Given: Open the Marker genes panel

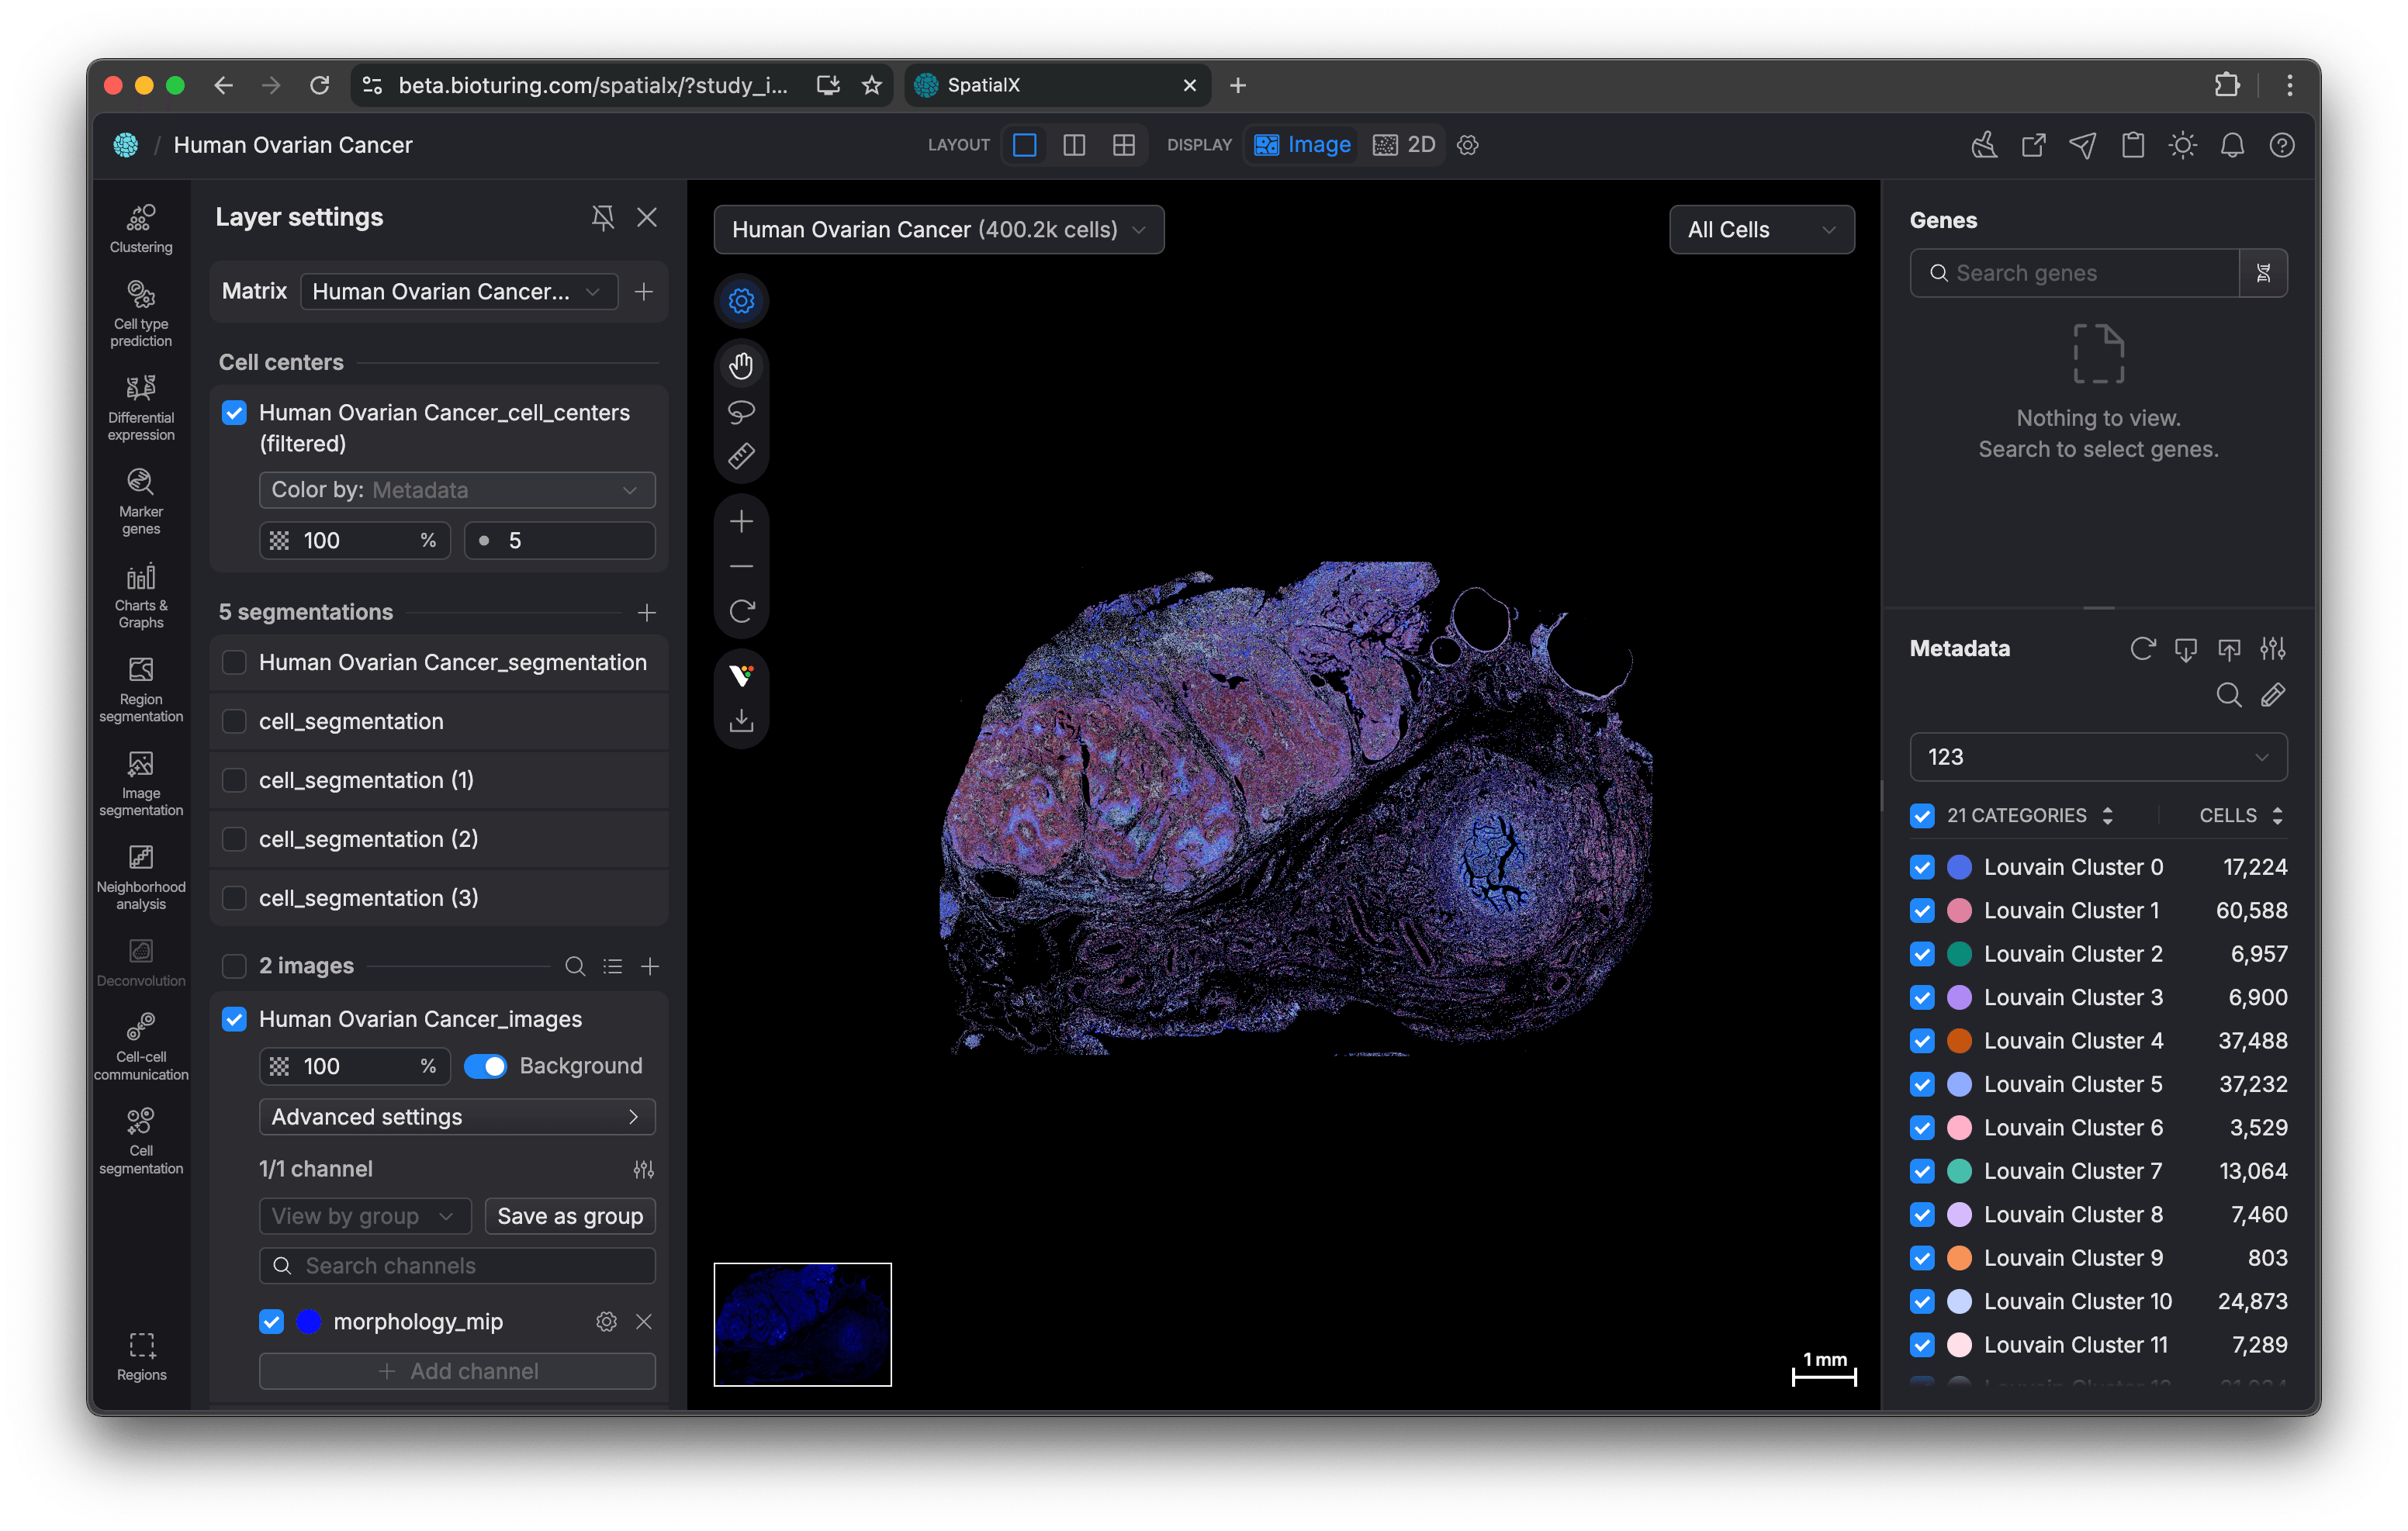Looking at the screenshot, I should click(141, 502).
